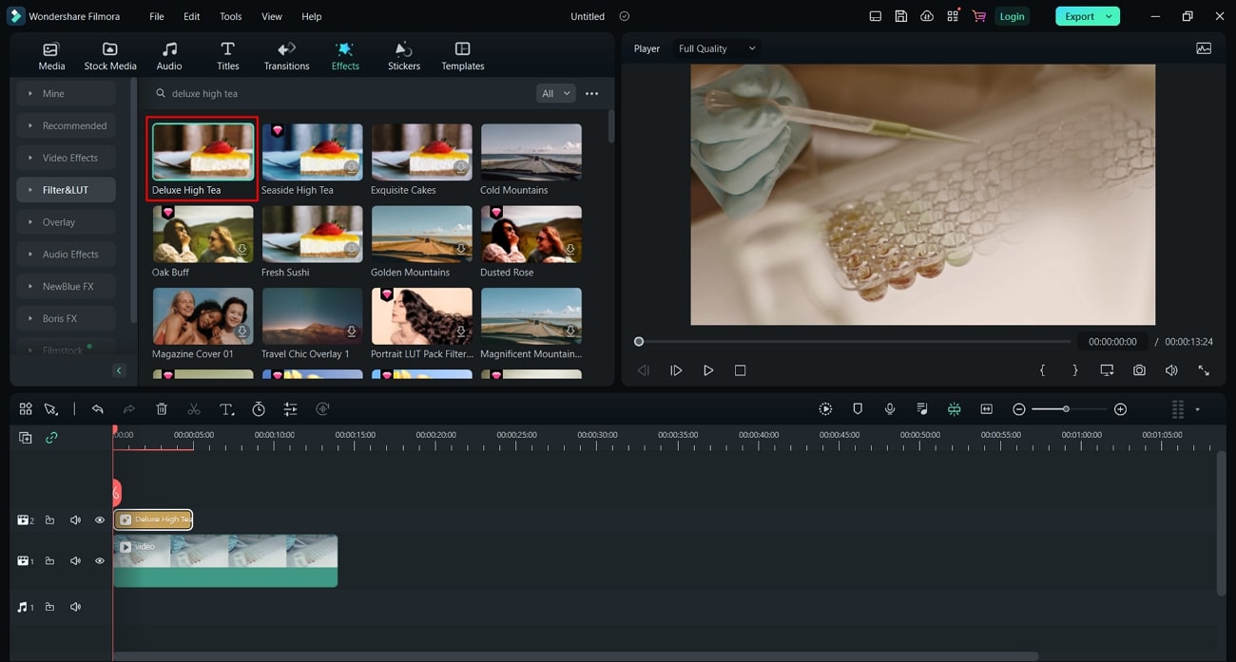Open the audio mixer music-note icon
1236x662 pixels.
(x=922, y=409)
